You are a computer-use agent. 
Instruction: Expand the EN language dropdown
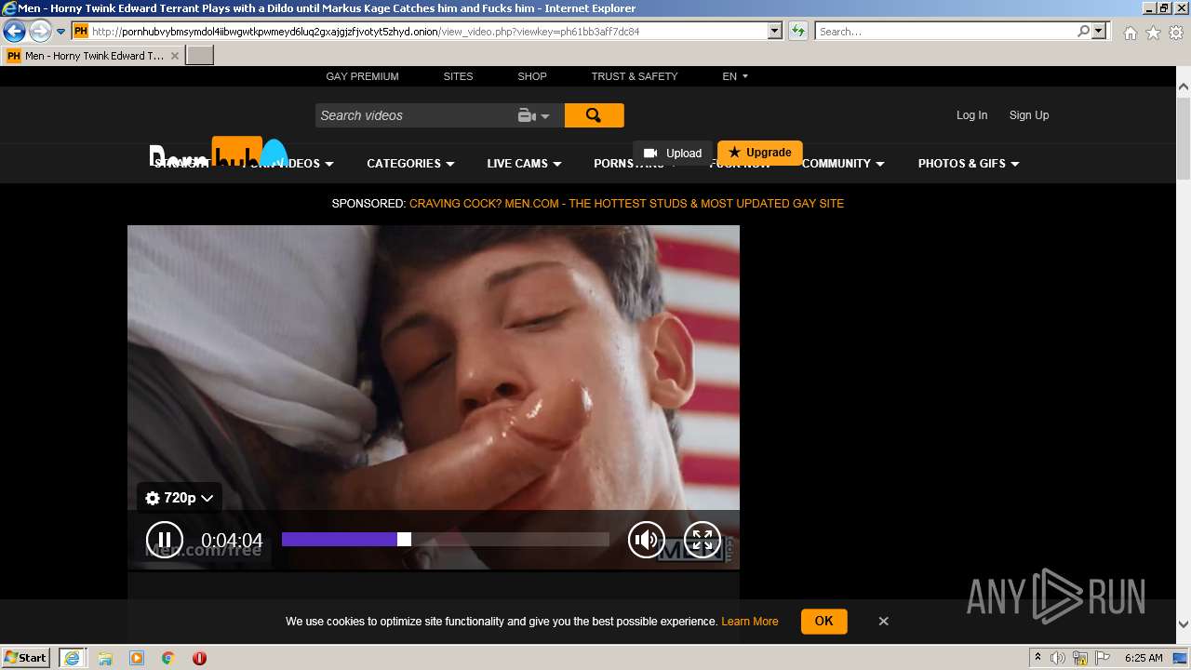735,76
